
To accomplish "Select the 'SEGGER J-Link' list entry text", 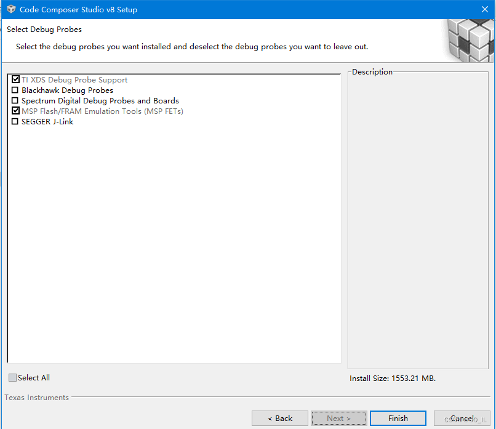I will pos(47,122).
